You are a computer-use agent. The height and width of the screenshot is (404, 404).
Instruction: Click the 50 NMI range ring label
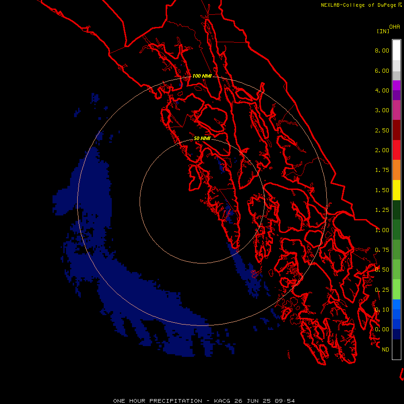click(202, 138)
